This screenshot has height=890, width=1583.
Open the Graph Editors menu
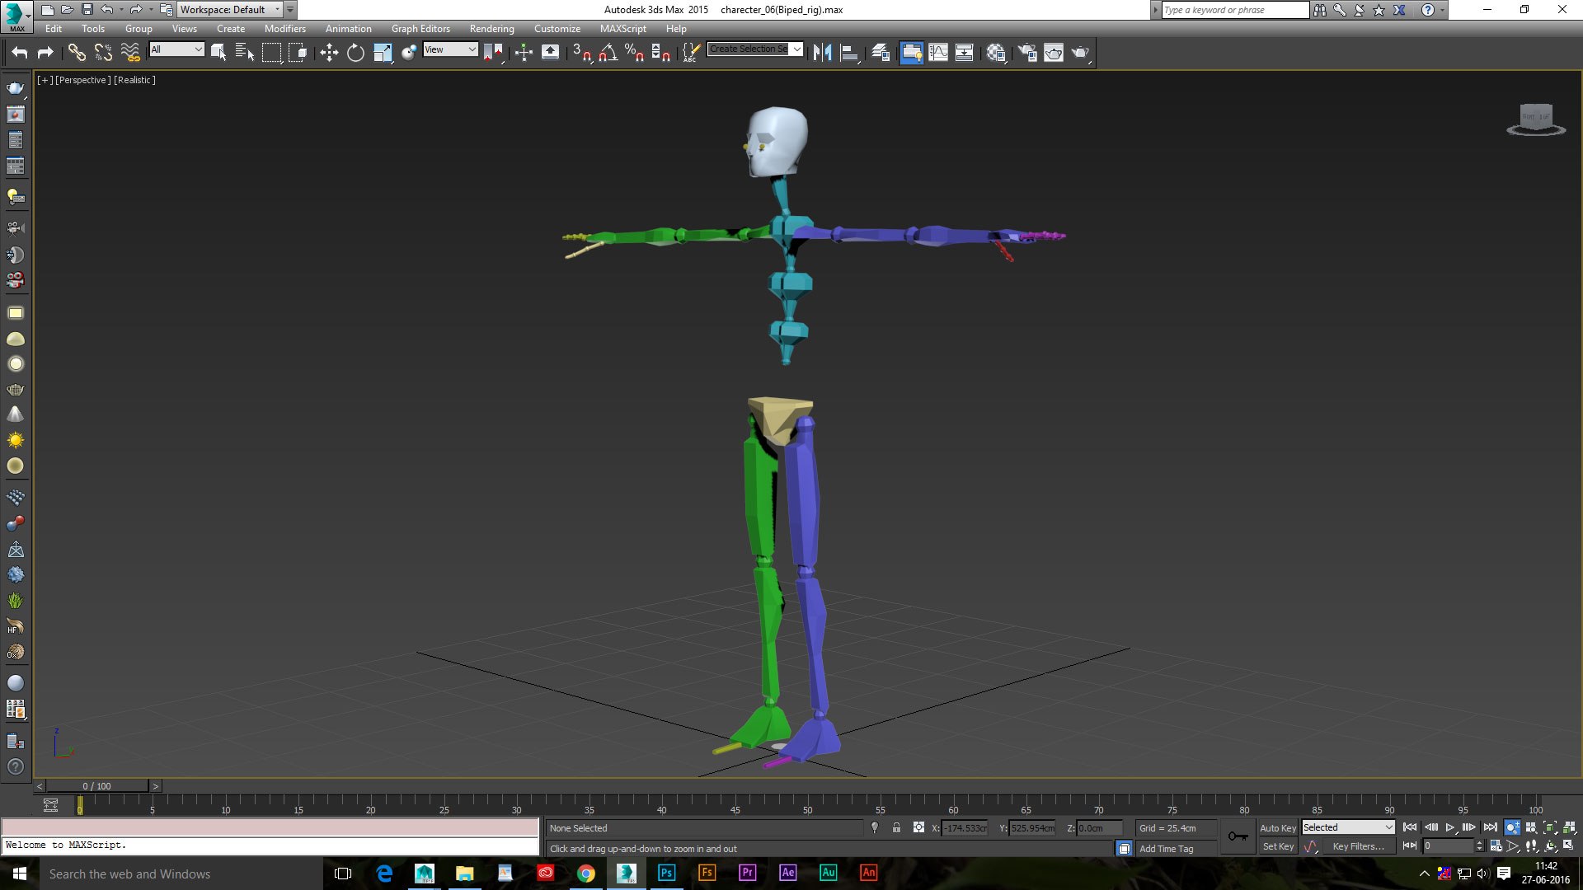point(420,29)
